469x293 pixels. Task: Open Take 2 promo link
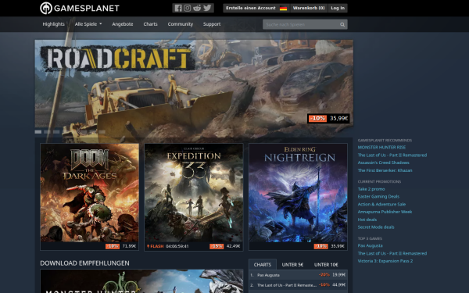371,189
